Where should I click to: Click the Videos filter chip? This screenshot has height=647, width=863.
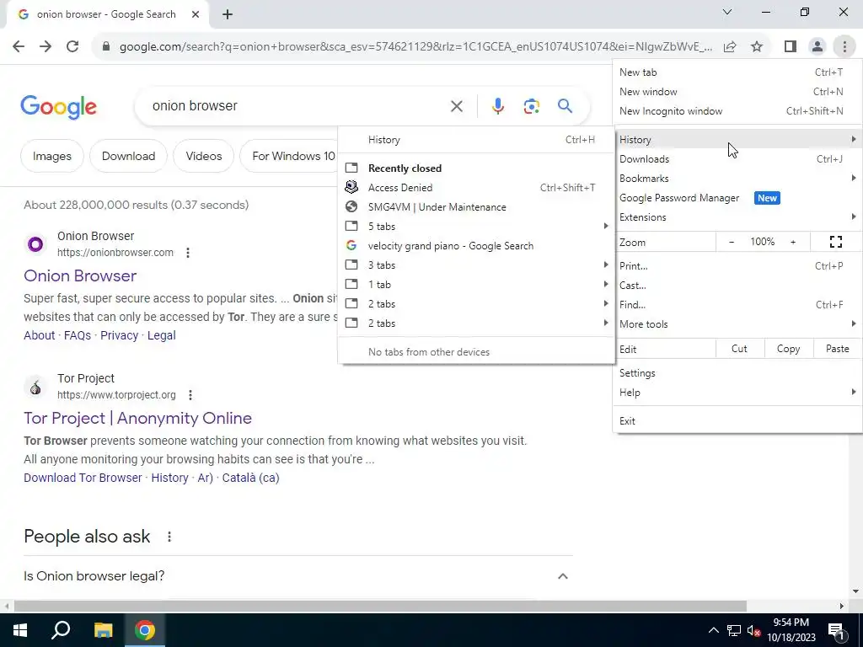click(204, 156)
